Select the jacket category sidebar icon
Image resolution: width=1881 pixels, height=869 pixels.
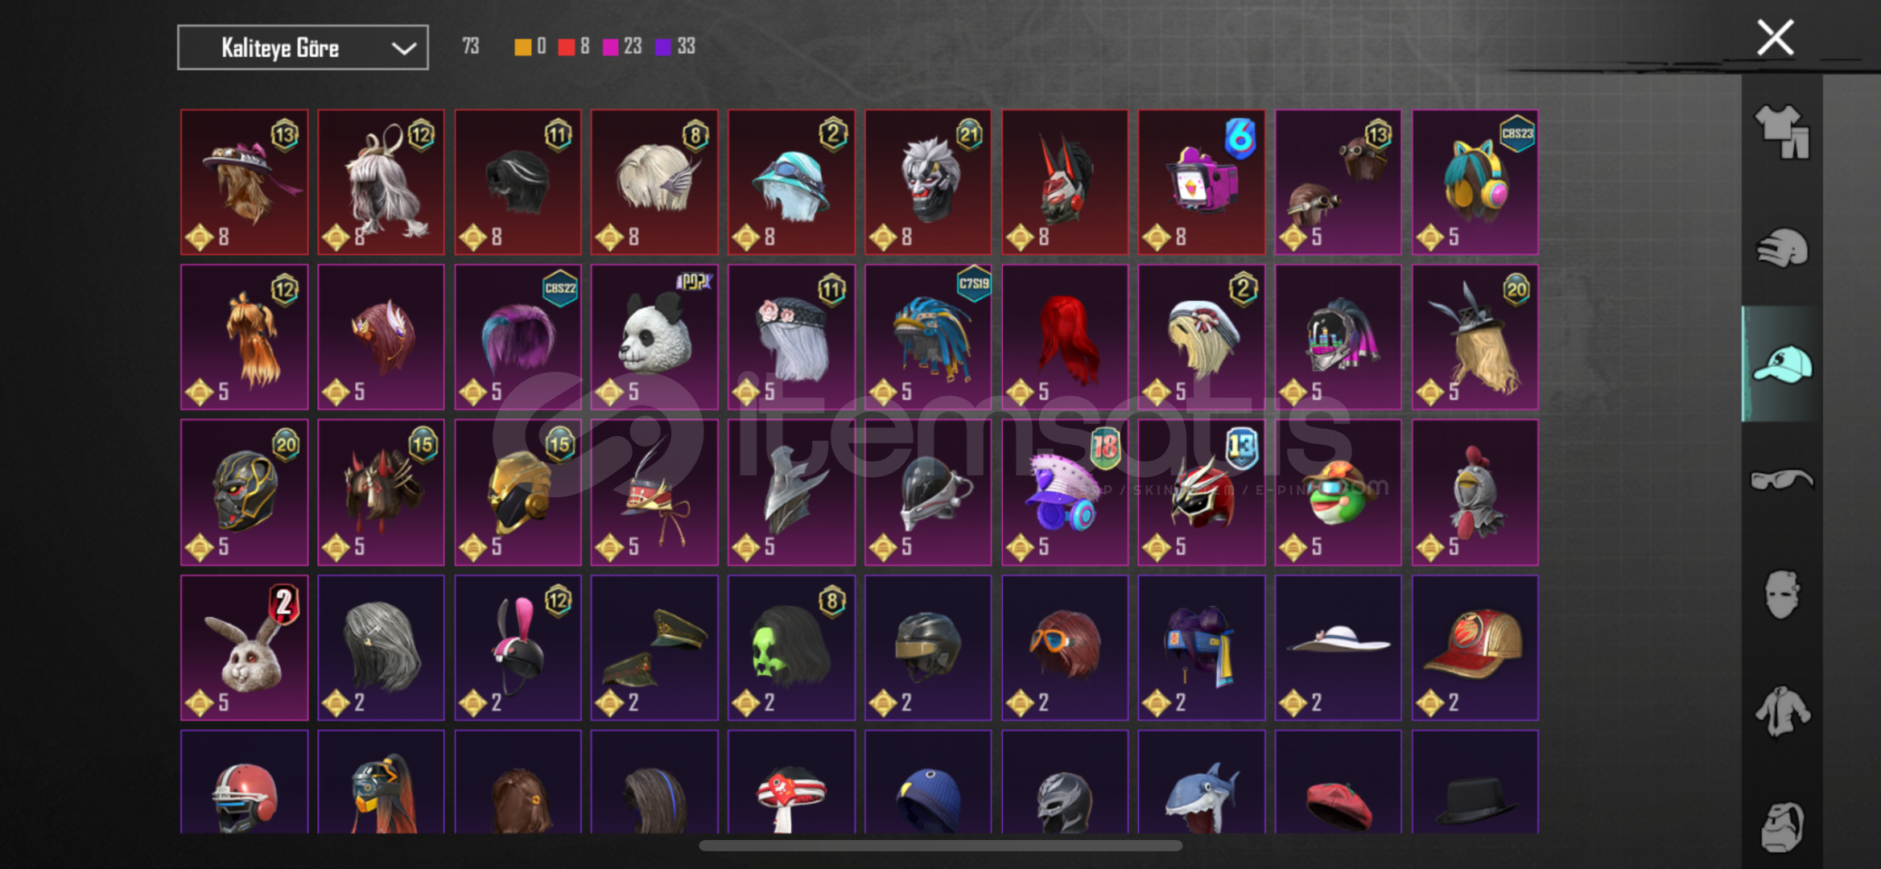[x=1782, y=710]
